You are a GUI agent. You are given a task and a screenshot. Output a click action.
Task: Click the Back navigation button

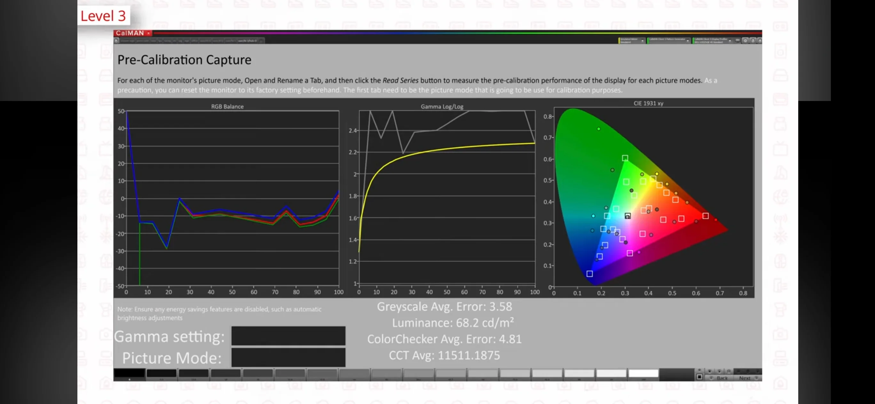(x=720, y=378)
